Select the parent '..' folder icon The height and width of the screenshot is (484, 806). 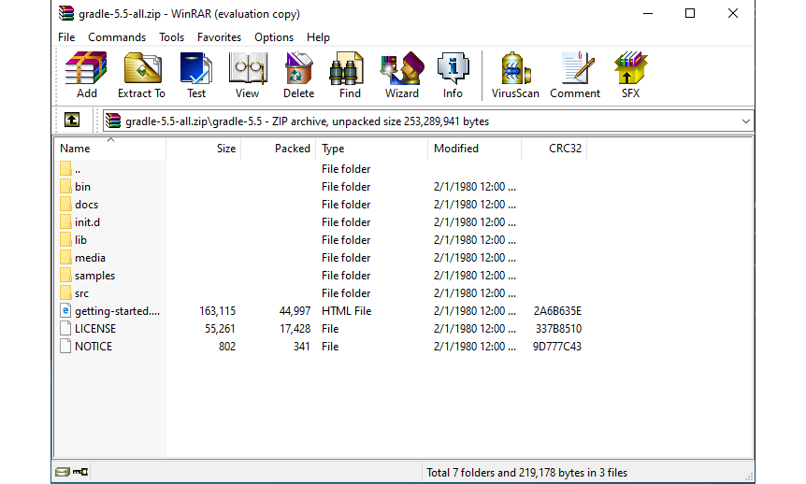click(65, 168)
